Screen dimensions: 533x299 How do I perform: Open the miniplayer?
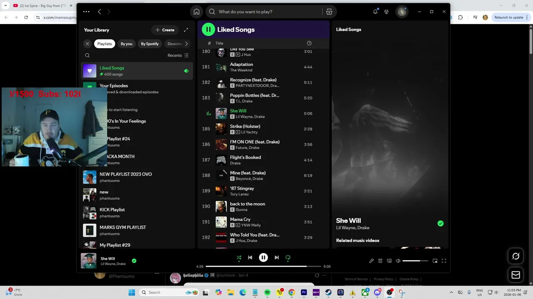[435, 261]
